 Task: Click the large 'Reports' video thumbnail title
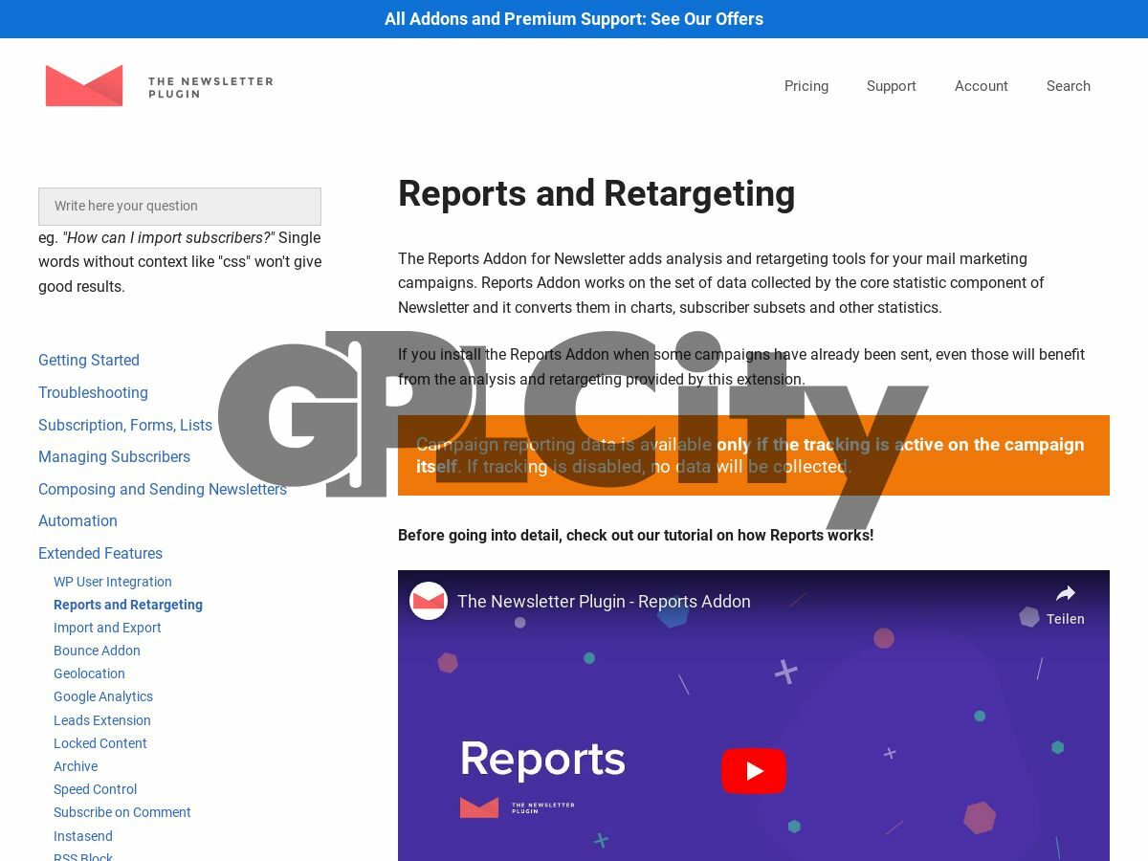point(542,759)
